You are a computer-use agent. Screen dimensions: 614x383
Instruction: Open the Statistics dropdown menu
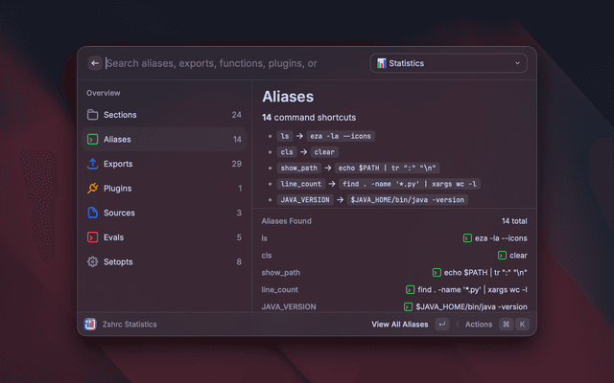pyautogui.click(x=448, y=63)
